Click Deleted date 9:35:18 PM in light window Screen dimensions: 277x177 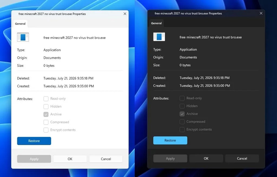click(68, 78)
